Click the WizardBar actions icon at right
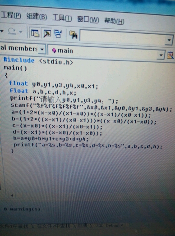 click(170, 55)
